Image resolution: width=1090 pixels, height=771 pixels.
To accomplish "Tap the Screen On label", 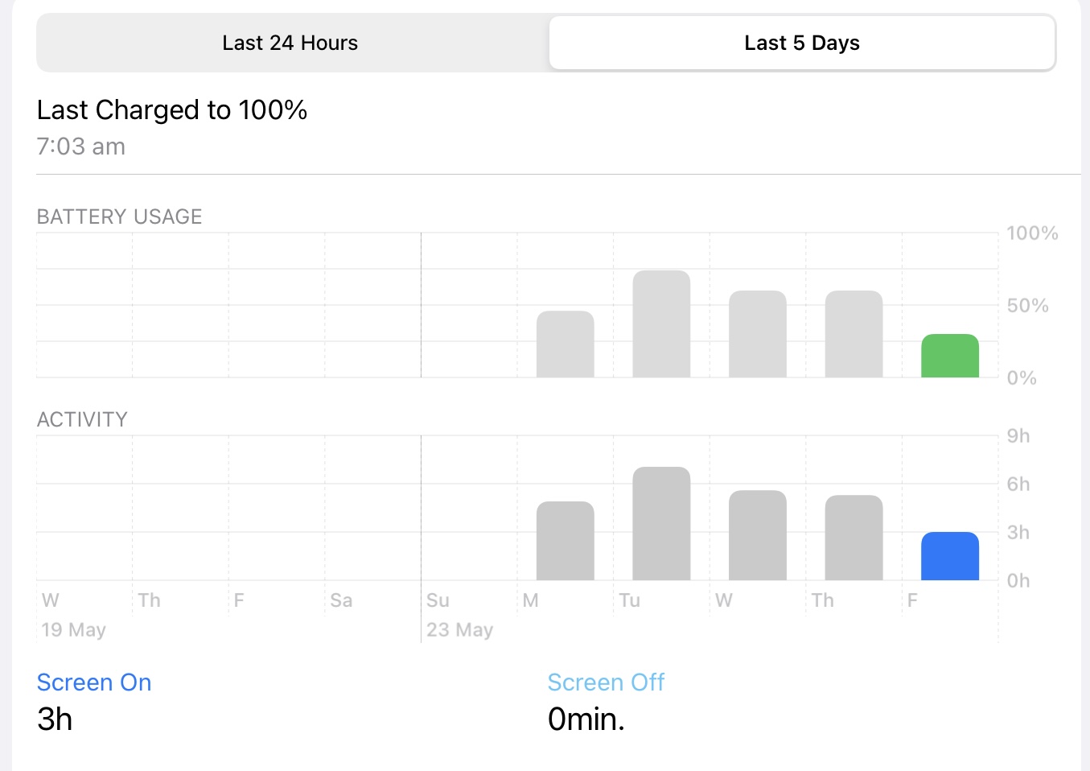I will coord(94,682).
